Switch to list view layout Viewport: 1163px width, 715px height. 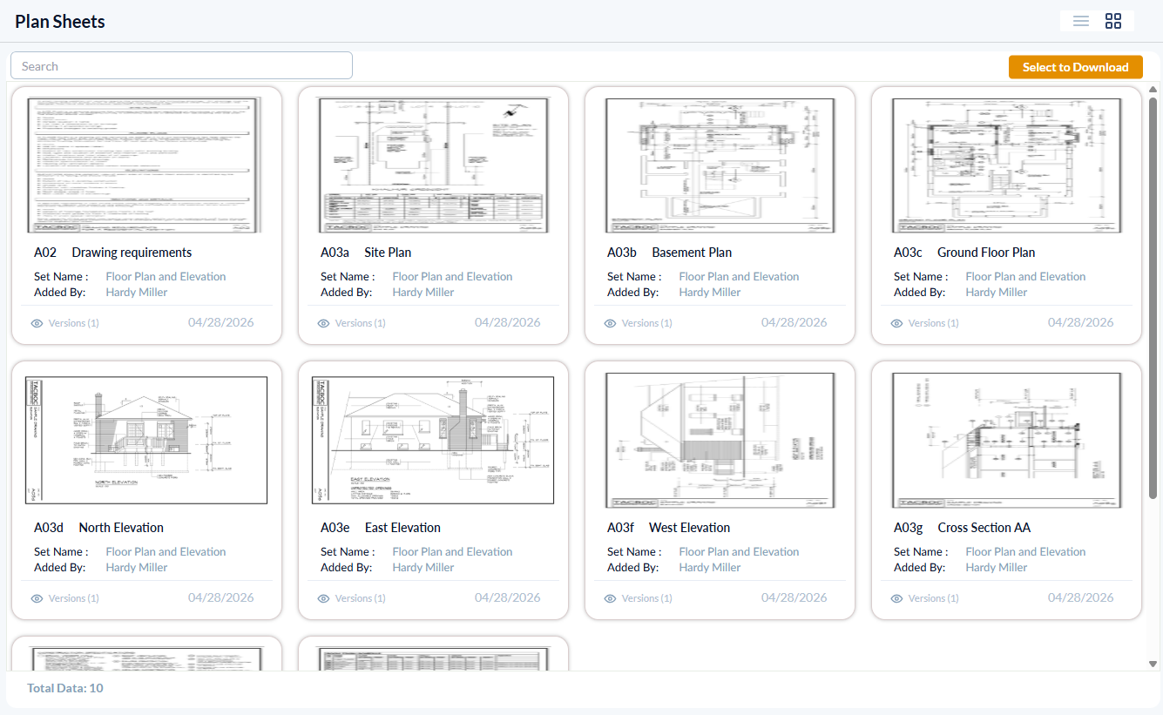[x=1081, y=21]
